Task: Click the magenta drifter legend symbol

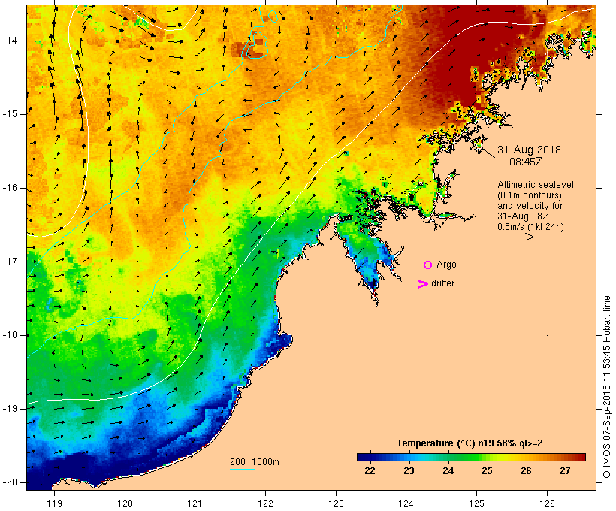Action: [x=423, y=284]
